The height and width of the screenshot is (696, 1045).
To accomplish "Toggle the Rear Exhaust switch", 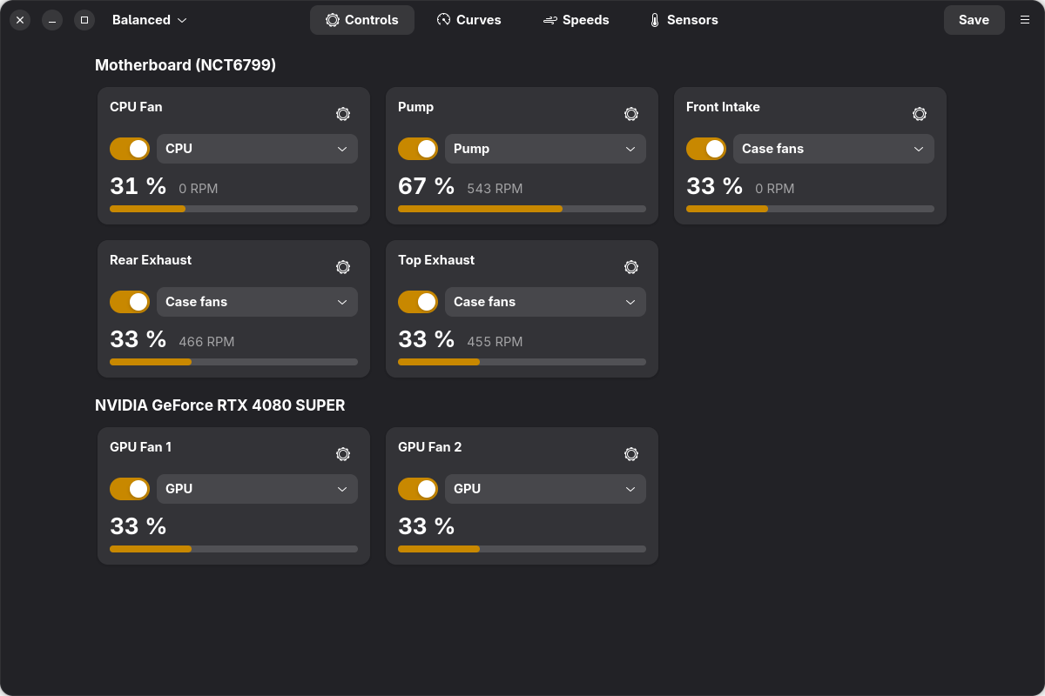I will click(130, 302).
